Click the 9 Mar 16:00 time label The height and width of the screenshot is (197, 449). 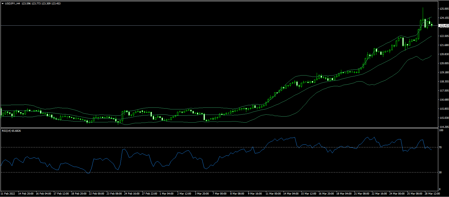(x=255, y=194)
